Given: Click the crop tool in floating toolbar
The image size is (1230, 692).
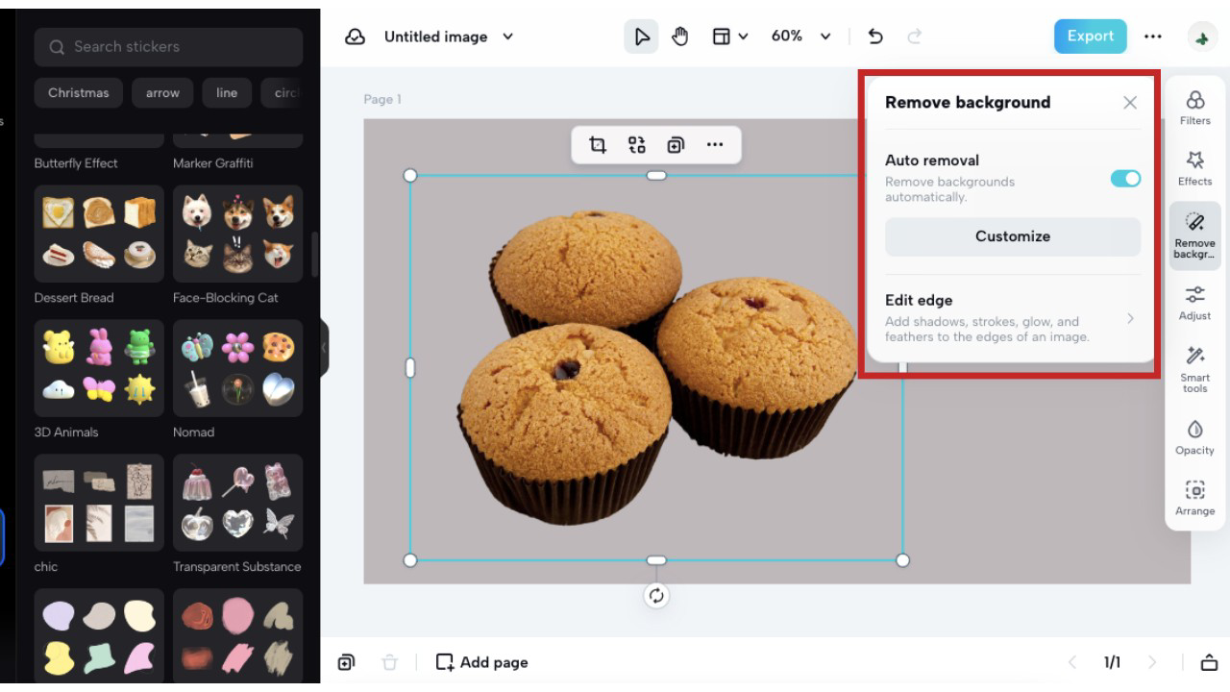Looking at the screenshot, I should click(598, 145).
